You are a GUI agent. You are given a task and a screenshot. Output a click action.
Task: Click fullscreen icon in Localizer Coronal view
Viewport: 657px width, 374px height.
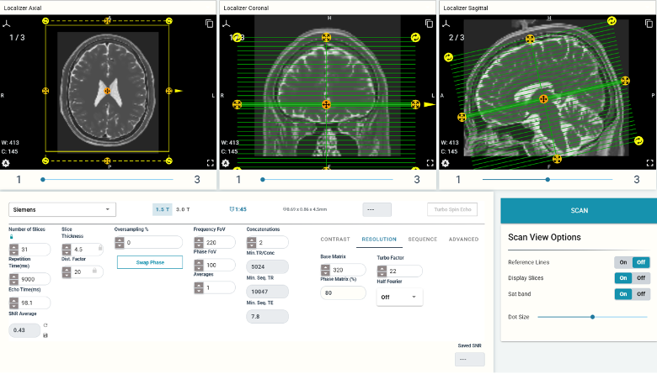click(x=430, y=163)
